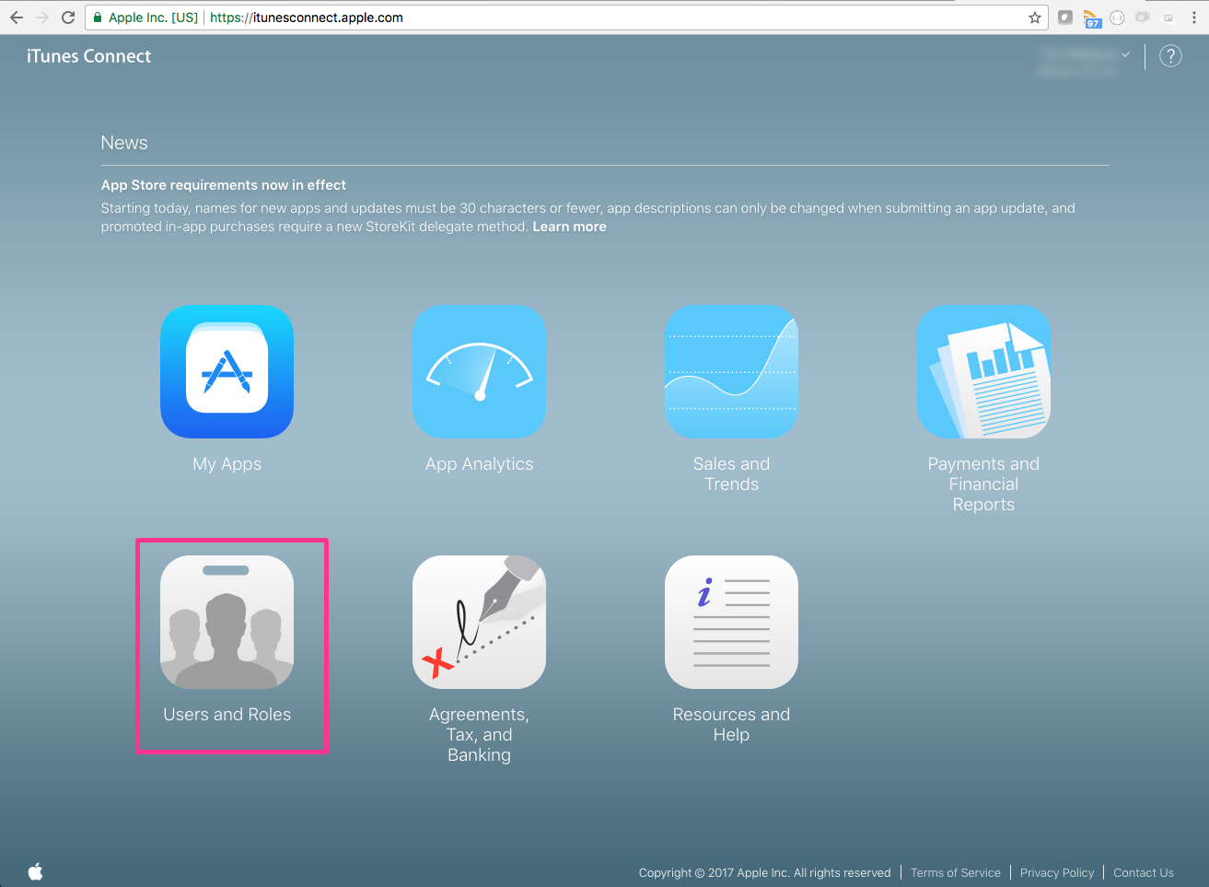The width and height of the screenshot is (1209, 887).
Task: Reload the page with the refresh icon
Action: (x=68, y=18)
